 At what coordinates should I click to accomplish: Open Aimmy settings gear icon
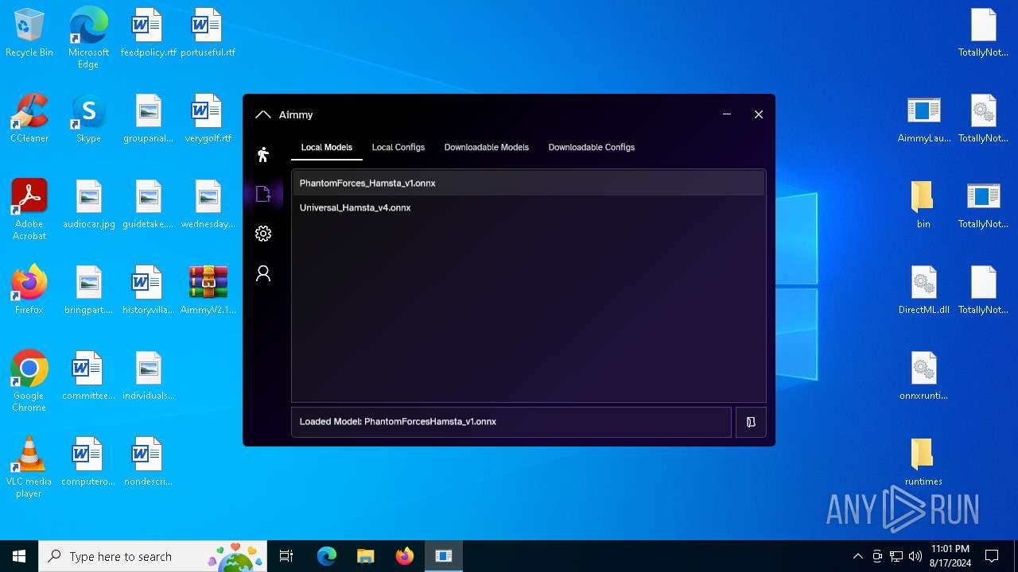click(x=263, y=234)
